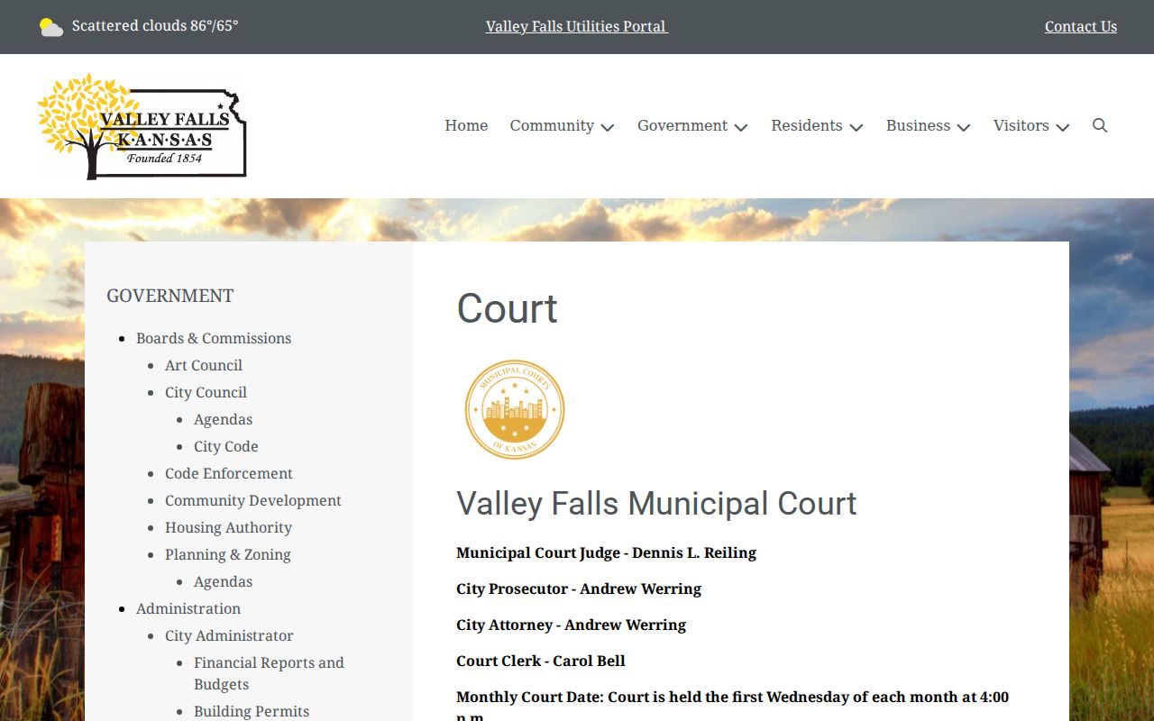Screen dimensions: 1154x721
Task: Click the Municipal Court Judge Dennis L. Reiling line
Action: click(x=606, y=552)
